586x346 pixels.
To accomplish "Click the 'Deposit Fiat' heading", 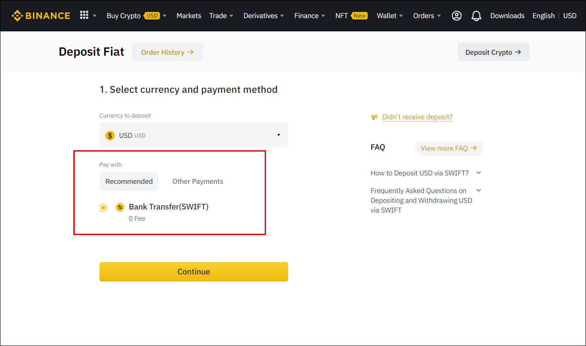I will tap(91, 52).
